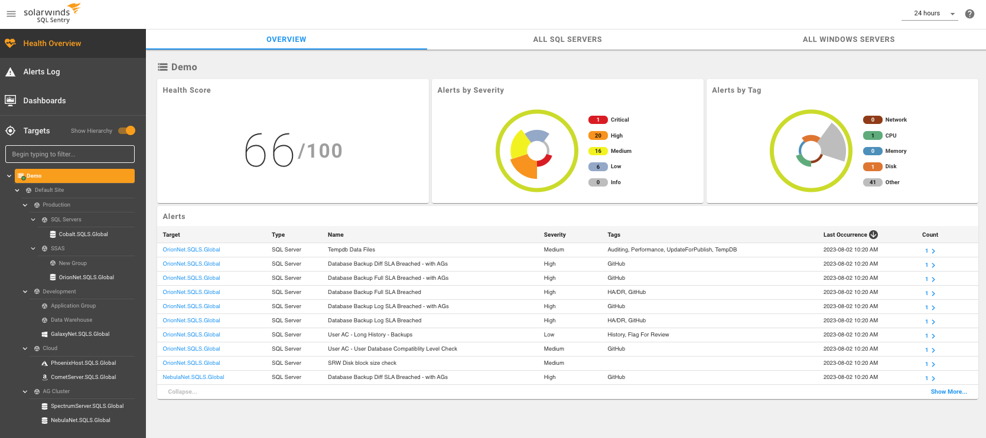Click the Low severity badge showing 6
This screenshot has width=986, height=438.
[598, 166]
